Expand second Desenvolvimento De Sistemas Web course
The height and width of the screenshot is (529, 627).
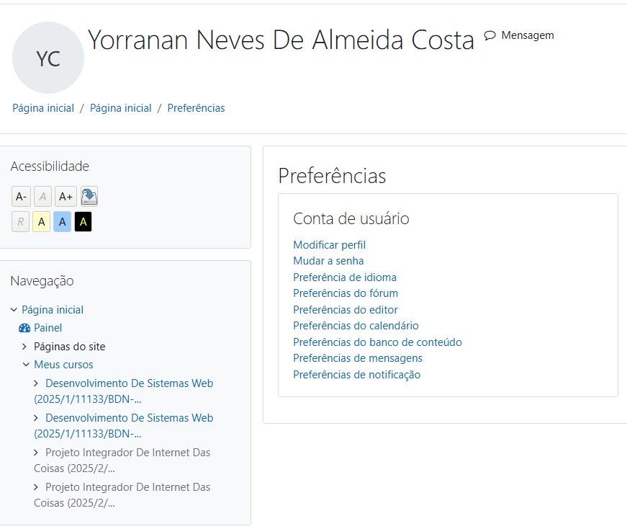click(x=36, y=418)
